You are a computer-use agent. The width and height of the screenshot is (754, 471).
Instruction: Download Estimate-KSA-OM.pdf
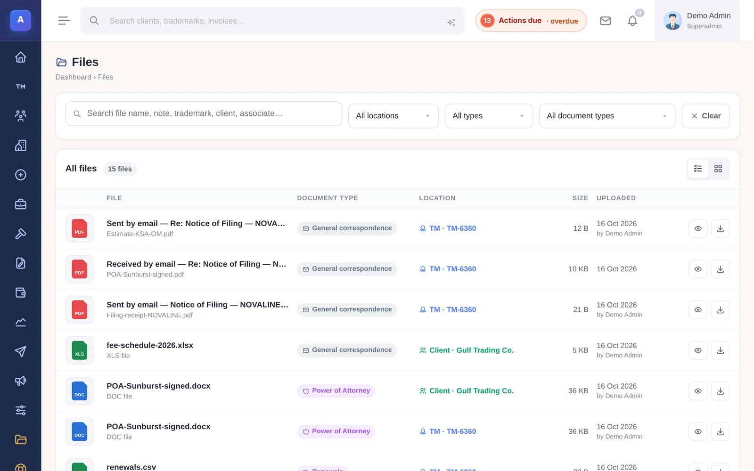coord(720,228)
